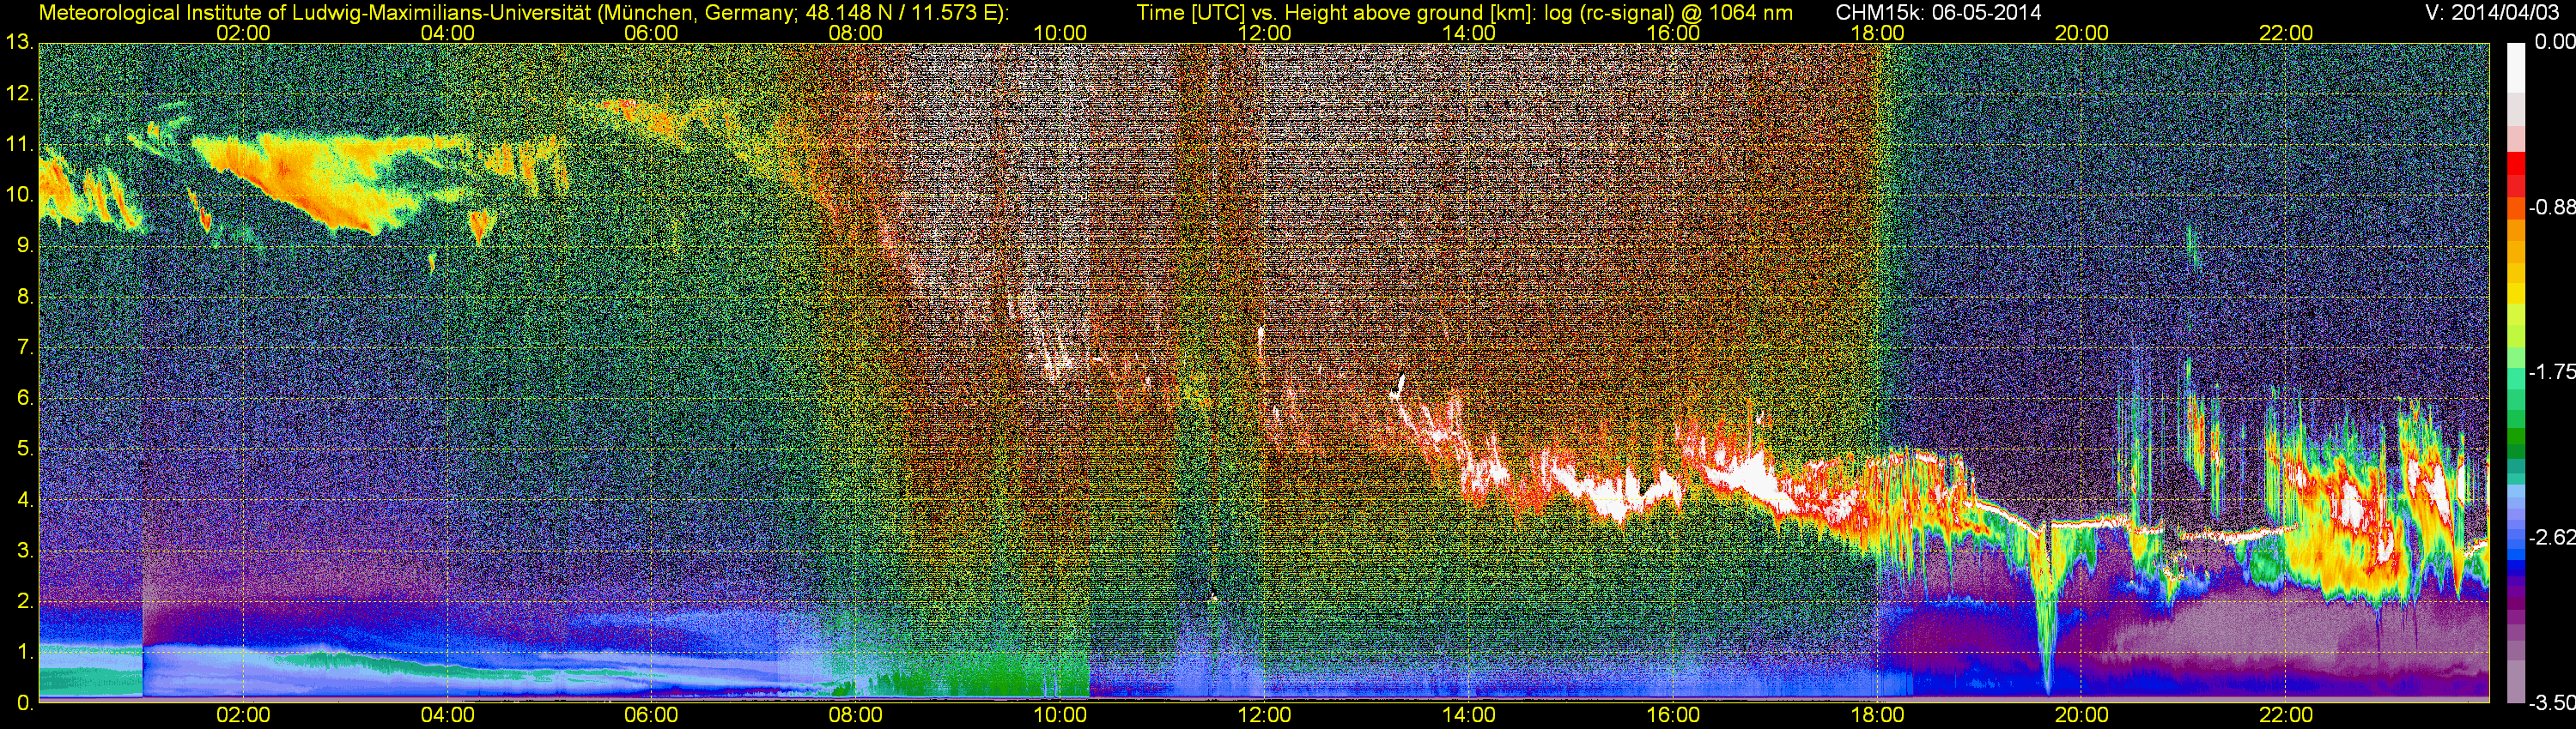Click the "12." height axis label
The image size is (2576, 729).
coord(19,93)
